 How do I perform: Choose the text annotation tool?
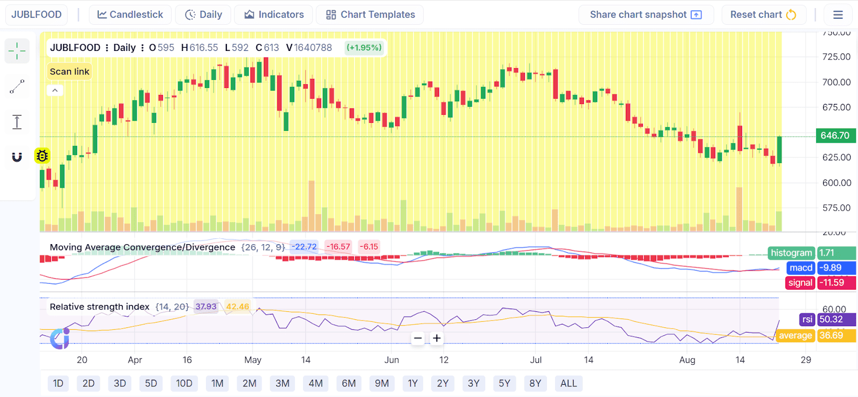click(17, 122)
